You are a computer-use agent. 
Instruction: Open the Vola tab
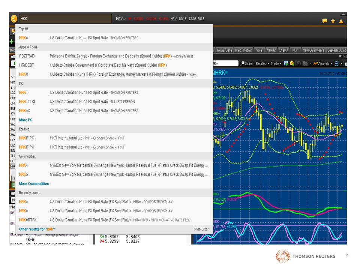[259, 50]
